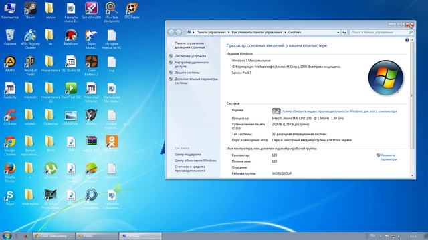Open the models folder on desktop
Image resolution: width=428 pixels, height=240 pixels.
(30, 117)
